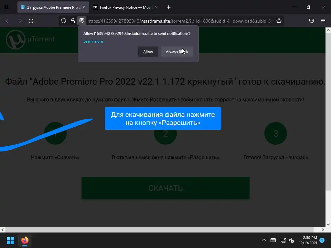Click the muted volume tray icon
331x248 pixels.
292,240
